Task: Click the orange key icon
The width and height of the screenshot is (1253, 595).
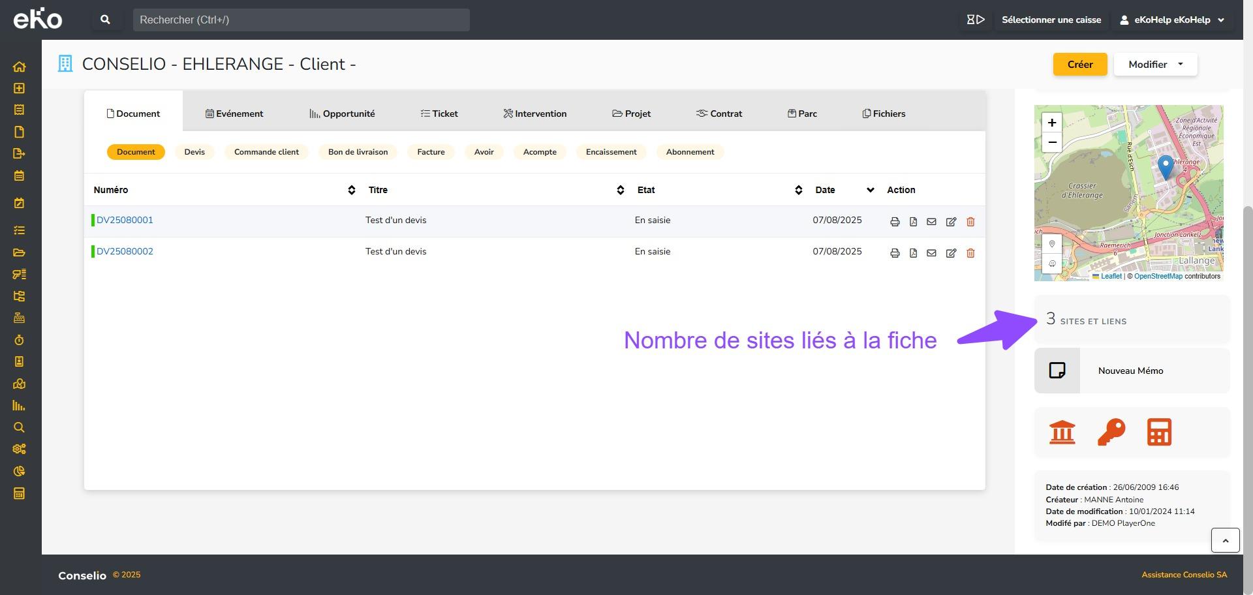Action: (1111, 432)
